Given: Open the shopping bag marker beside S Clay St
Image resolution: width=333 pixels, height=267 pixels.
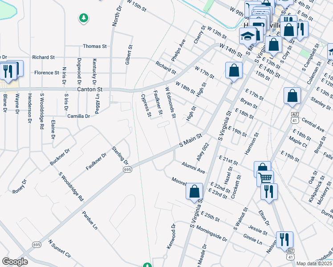Looking at the screenshot, I should (273, 45).
